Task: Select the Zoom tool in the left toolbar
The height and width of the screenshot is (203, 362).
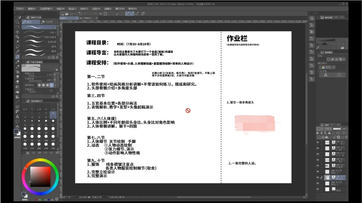Action: (18, 23)
